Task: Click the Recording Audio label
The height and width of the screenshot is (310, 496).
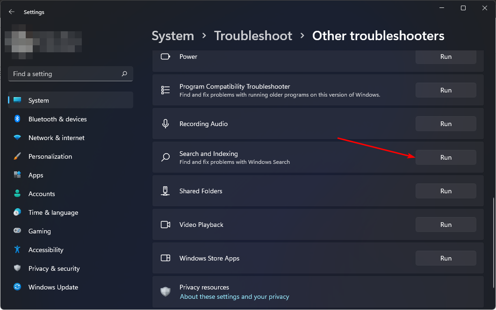Action: point(203,124)
